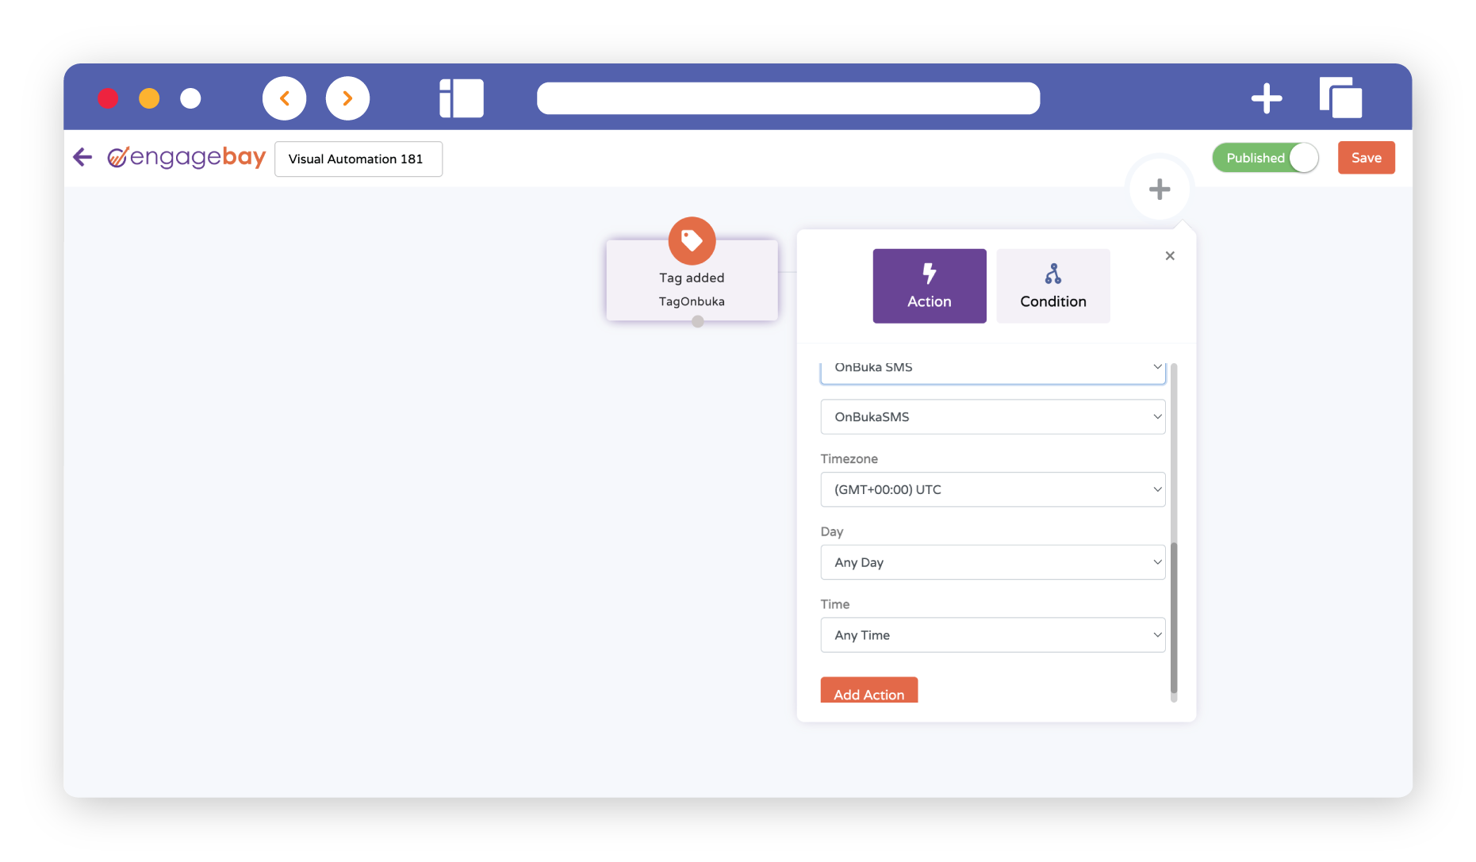Viewport: 1476px width, 862px height.
Task: Click the browser back chevron button
Action: (285, 98)
